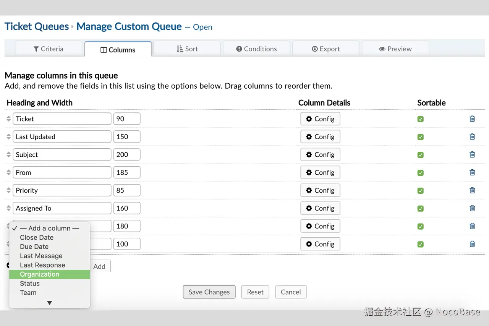Click the Save Changes button
489x326 pixels.
[209, 292]
